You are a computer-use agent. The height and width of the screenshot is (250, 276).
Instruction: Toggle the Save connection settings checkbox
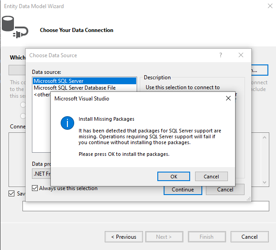(x=12, y=193)
